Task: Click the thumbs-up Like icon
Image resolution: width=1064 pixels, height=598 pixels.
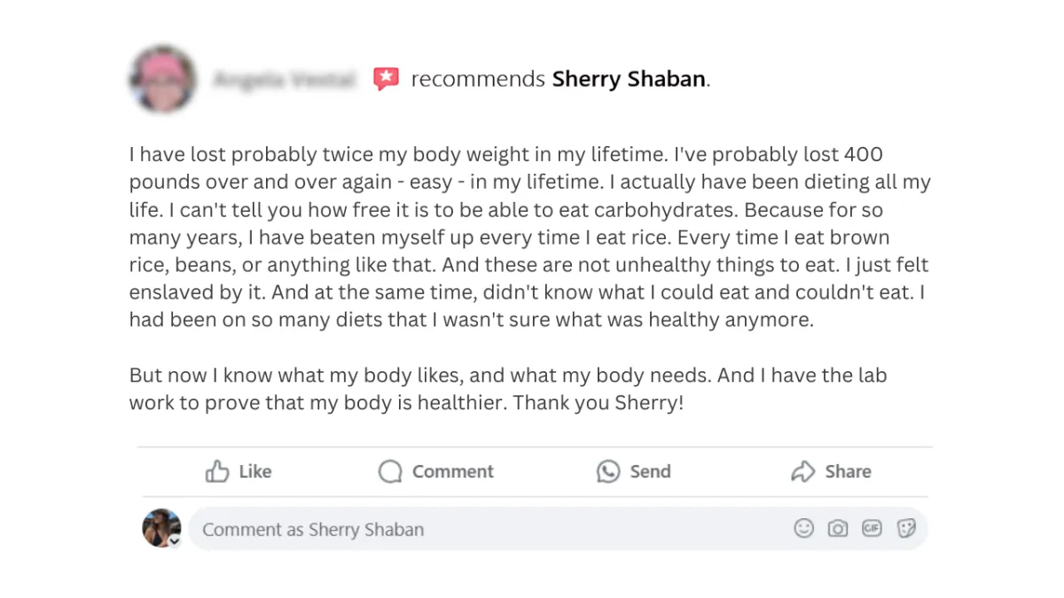Action: coord(217,471)
